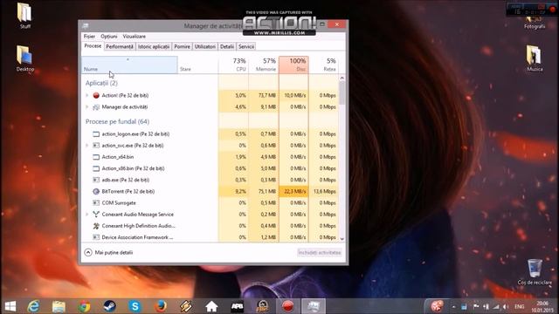
Task: Open the Fotografii desktop folder
Action: coord(535,22)
